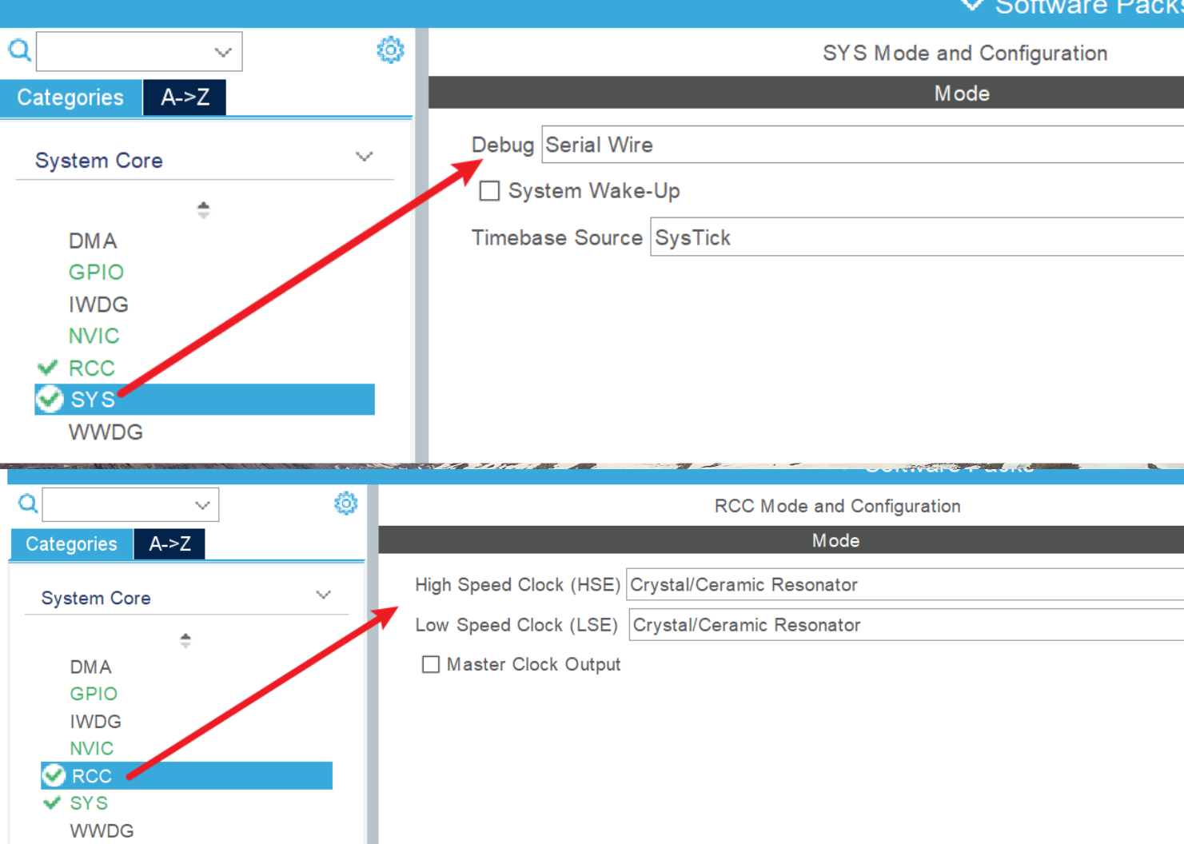Select IWDG in the lower System Core list
1184x844 pixels.
click(95, 721)
